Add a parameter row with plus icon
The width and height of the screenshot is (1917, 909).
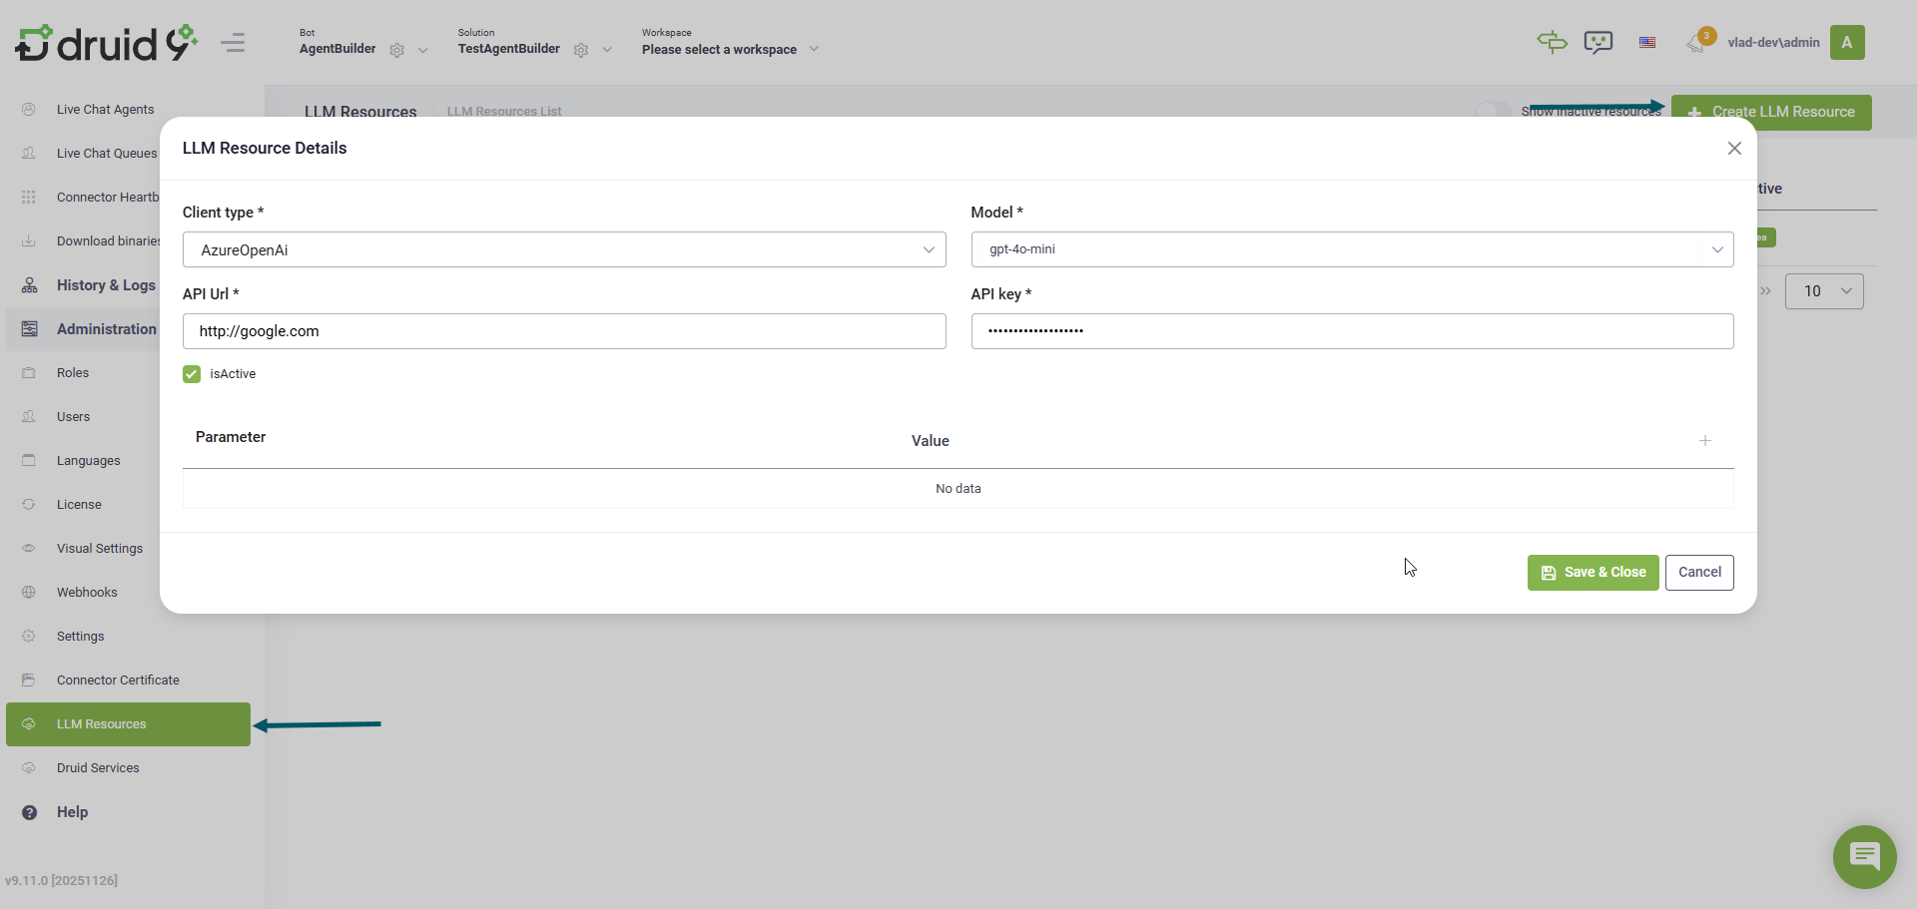coord(1705,441)
